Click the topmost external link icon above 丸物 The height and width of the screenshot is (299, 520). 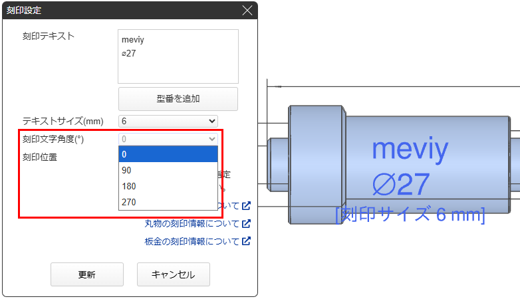point(246,206)
